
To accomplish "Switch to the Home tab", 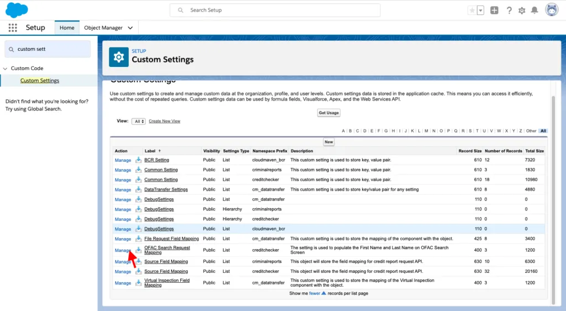I will click(67, 28).
